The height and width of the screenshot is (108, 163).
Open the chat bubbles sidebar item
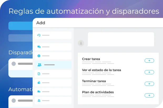pos(39,47)
